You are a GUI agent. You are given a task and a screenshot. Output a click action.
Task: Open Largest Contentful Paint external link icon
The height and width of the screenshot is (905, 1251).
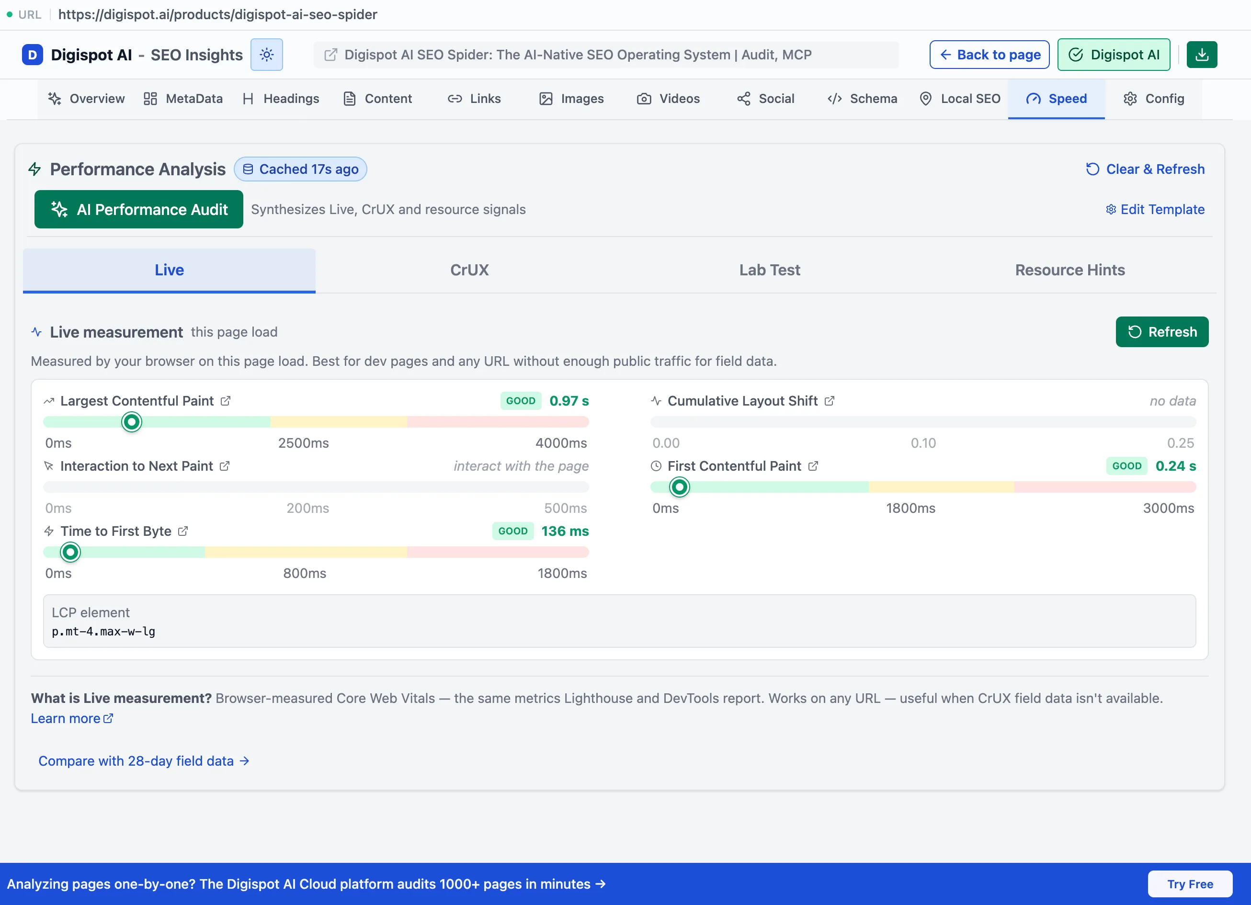(225, 401)
